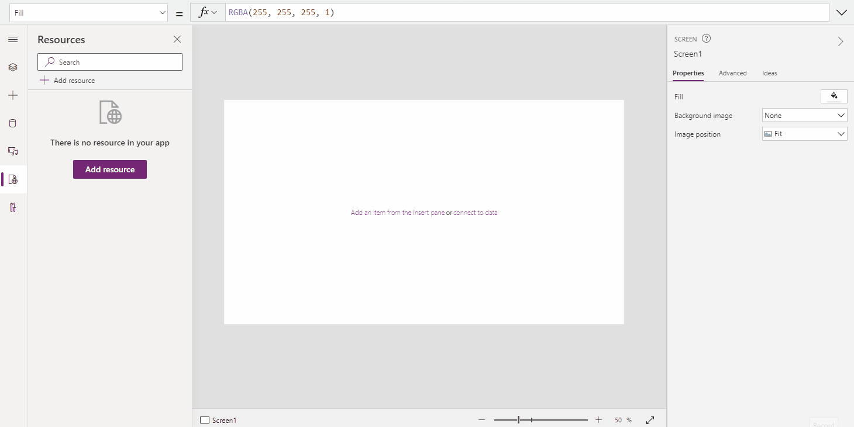854x427 pixels.
Task: Click the Resources search box
Action: [x=109, y=61]
